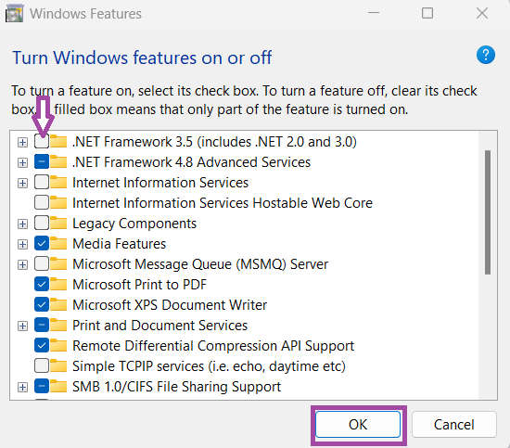Enable the .NET Framework 3.5 checkbox

42,142
